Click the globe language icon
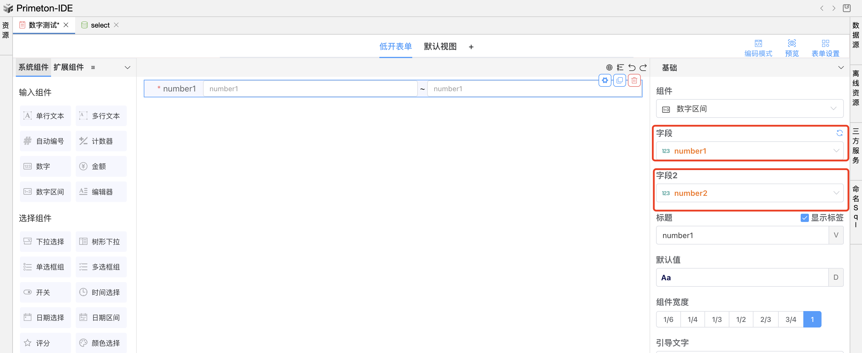 click(x=609, y=67)
